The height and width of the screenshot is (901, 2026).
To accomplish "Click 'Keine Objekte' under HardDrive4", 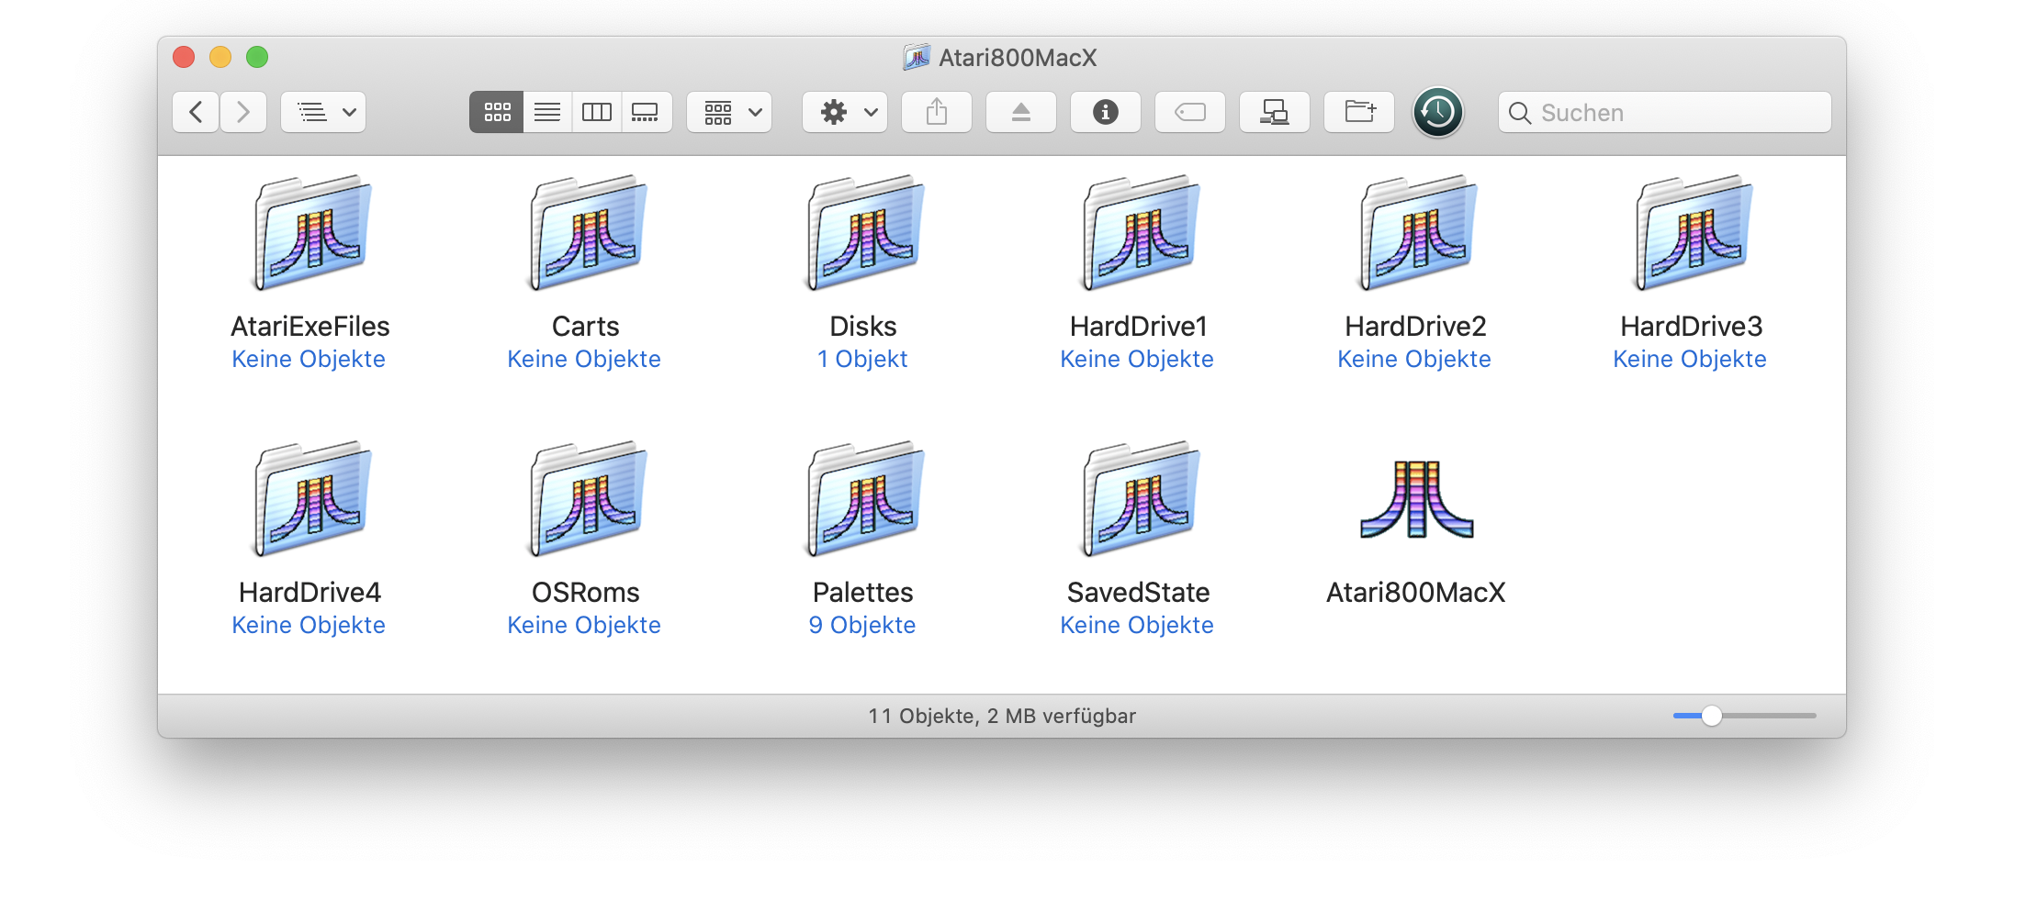I will 309,625.
